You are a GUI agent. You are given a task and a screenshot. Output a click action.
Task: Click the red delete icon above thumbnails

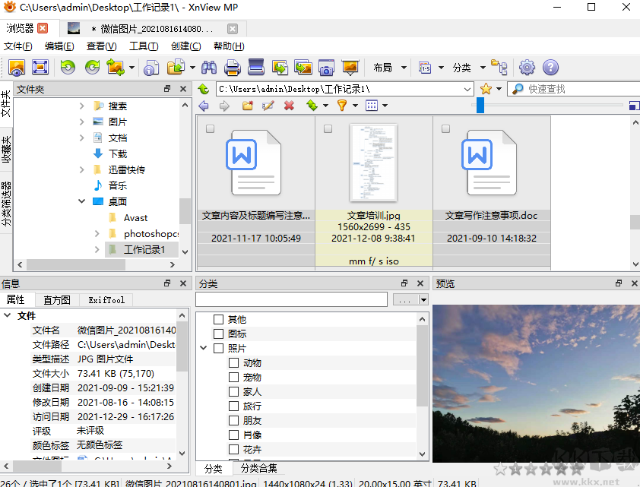[288, 105]
